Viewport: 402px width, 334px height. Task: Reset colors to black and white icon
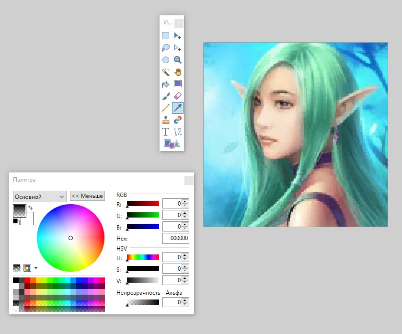(x=16, y=221)
